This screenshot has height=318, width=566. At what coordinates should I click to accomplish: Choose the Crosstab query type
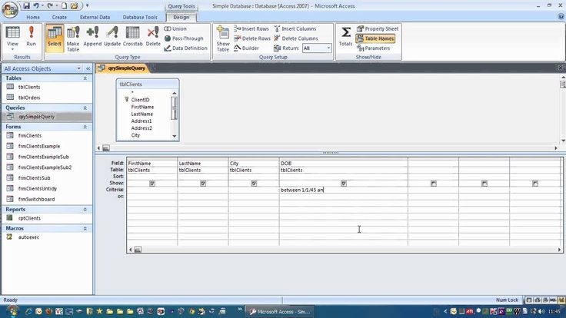(x=132, y=36)
